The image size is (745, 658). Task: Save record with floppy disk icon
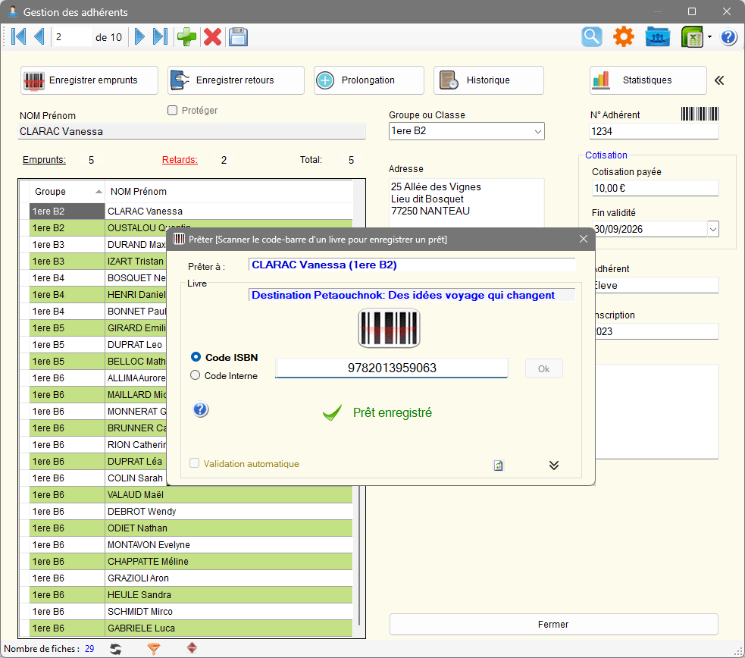pyautogui.click(x=238, y=36)
